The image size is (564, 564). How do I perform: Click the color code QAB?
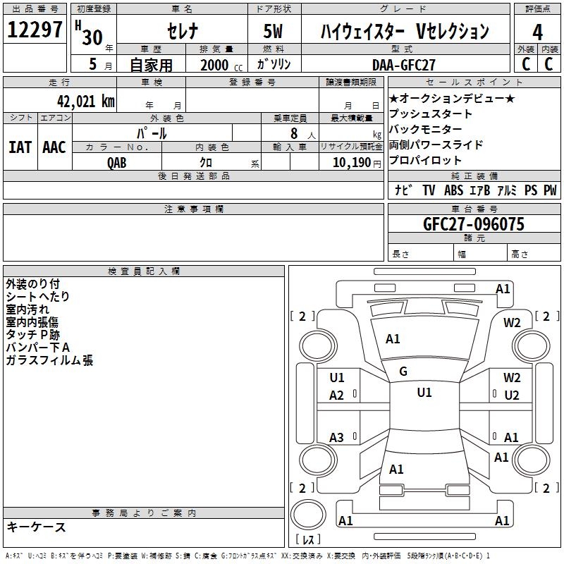(117, 161)
